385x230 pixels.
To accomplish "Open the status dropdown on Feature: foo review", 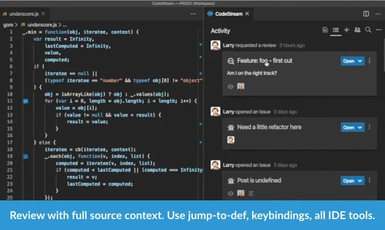I will coord(352,61).
